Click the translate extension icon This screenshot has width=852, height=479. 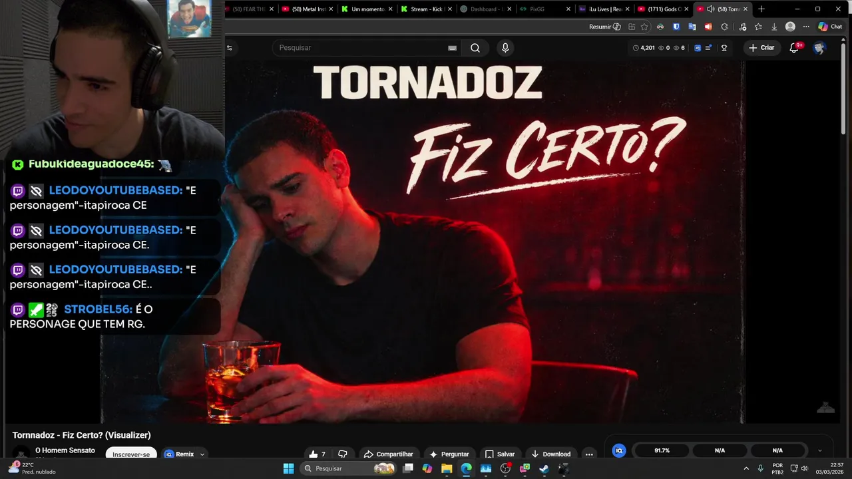[692, 27]
